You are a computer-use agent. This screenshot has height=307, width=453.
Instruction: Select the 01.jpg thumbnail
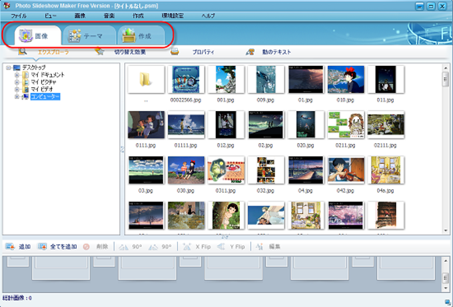click(x=306, y=79)
